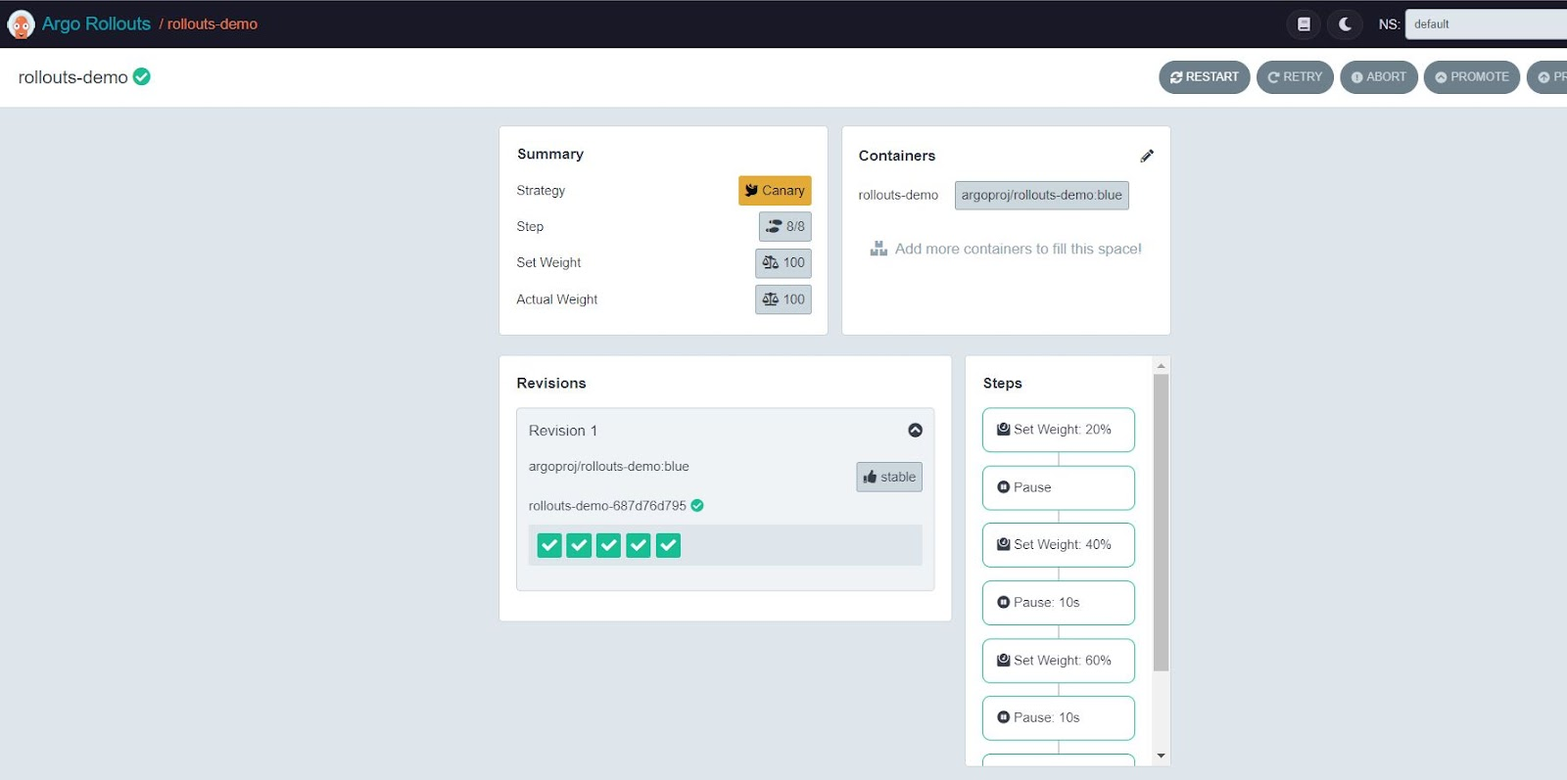Click the stable thumbs-up badge
The height and width of the screenshot is (780, 1567).
click(x=889, y=477)
